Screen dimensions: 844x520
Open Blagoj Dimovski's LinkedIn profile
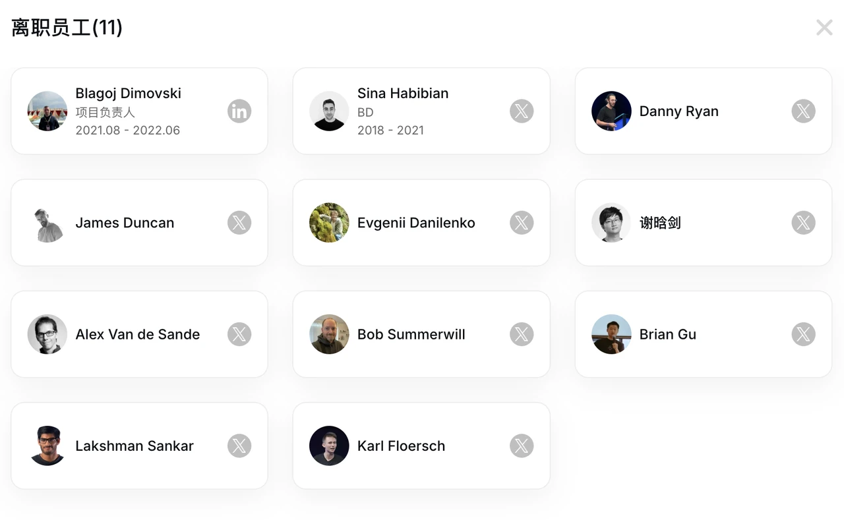[239, 111]
